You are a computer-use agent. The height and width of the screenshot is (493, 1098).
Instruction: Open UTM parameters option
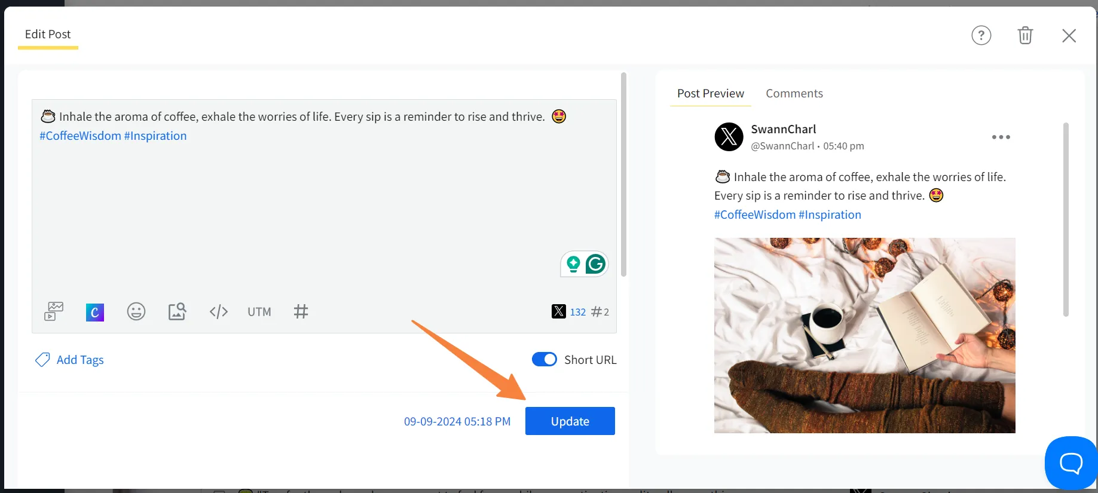pos(259,312)
